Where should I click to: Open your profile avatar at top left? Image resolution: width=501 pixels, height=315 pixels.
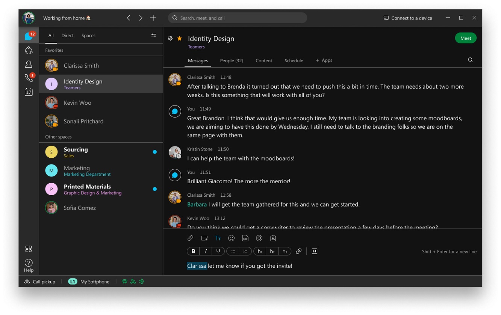[29, 18]
